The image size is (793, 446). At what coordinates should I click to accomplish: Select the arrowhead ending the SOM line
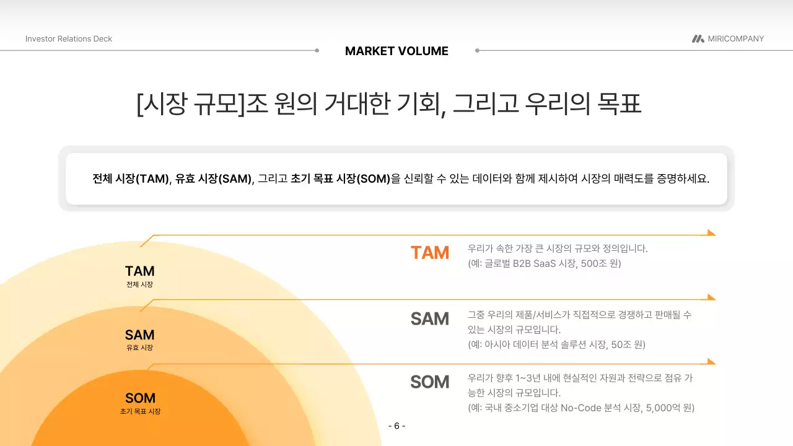710,361
